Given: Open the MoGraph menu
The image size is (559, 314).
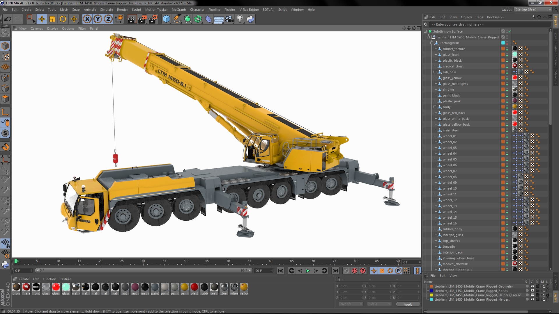Looking at the screenshot, I should tap(179, 10).
